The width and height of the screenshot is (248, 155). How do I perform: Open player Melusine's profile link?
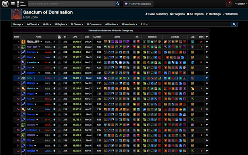click(x=31, y=88)
